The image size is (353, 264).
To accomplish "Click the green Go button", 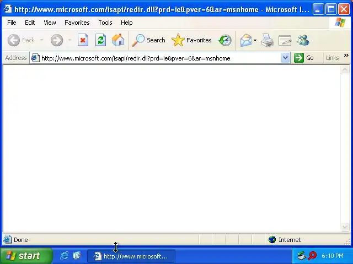I will 304,58.
